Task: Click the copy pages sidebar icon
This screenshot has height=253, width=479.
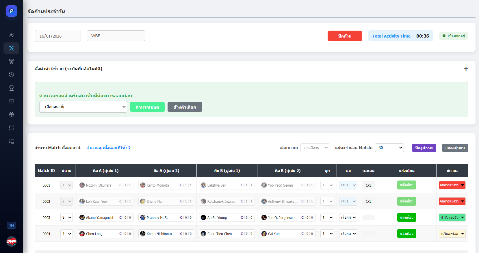Action: point(12,141)
